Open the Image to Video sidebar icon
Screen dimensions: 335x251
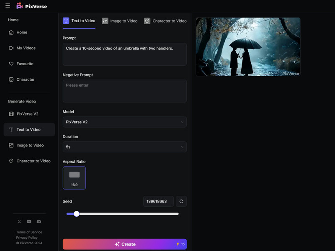click(x=10, y=145)
